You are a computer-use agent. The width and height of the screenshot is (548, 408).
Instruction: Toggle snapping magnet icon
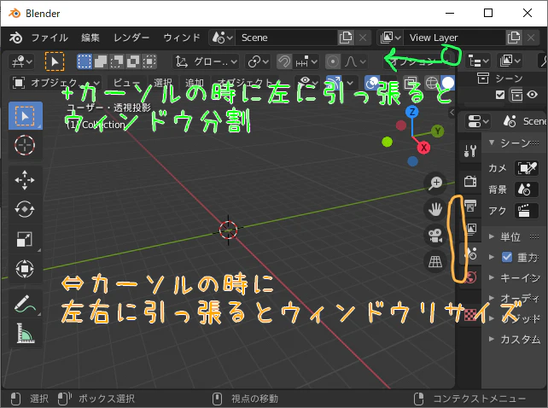pos(284,62)
